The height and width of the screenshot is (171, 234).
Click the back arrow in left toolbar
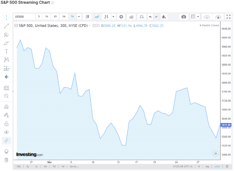[x=6, y=77]
